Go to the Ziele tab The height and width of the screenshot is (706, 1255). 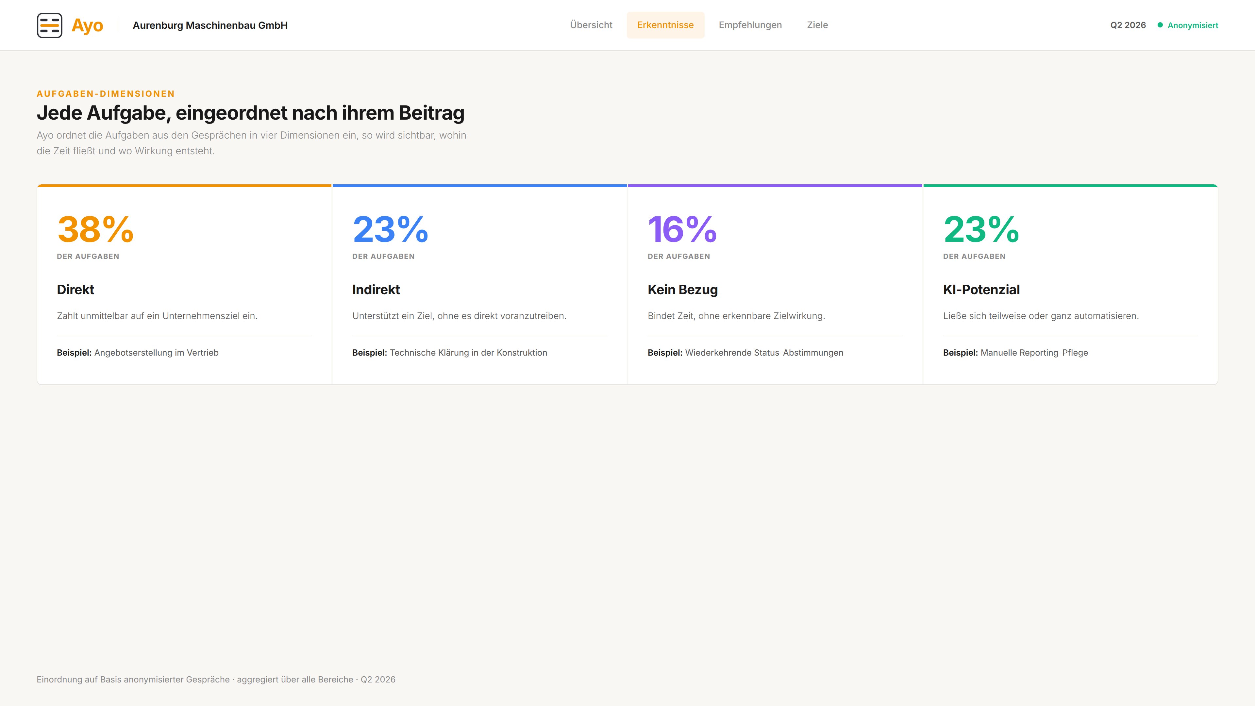pyautogui.click(x=817, y=25)
